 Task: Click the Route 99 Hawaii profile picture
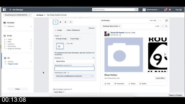tap(107, 34)
